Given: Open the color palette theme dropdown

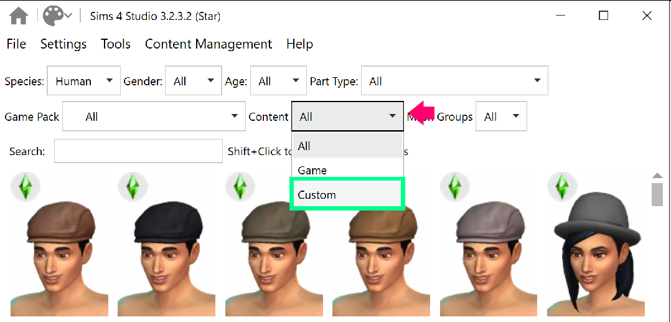Looking at the screenshot, I should [x=58, y=16].
